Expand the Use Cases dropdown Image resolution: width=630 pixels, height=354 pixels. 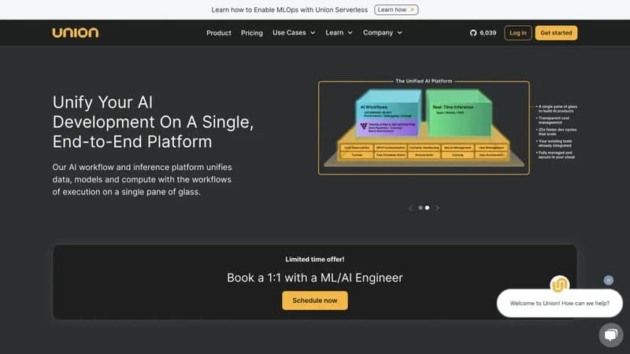294,33
